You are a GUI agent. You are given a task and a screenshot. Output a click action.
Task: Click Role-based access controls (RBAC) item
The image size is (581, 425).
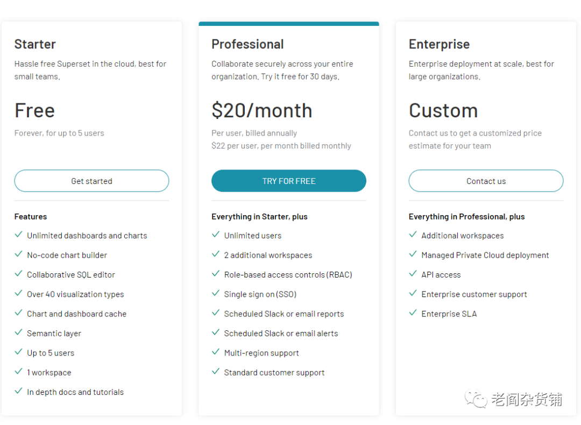tap(288, 274)
